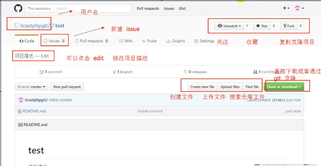Click itcastphpgit2 author in latest commit row
This screenshot has height=166, width=321.
[x=36, y=100]
